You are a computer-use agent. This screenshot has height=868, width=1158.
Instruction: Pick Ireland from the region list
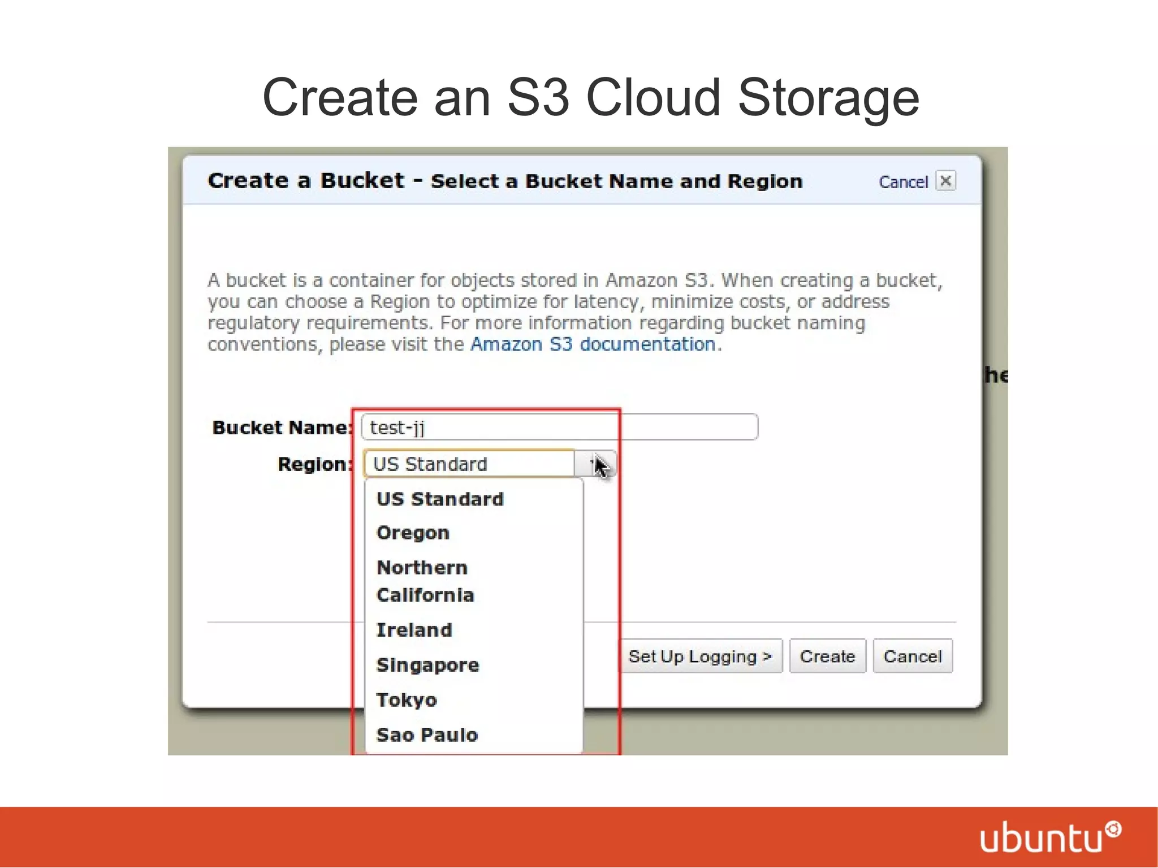pos(474,630)
